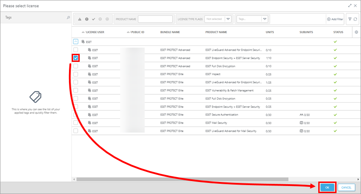Untick the checked PROTECT Advanced Endpoint Security row checkbox
This screenshot has width=361, height=194.
(x=76, y=58)
